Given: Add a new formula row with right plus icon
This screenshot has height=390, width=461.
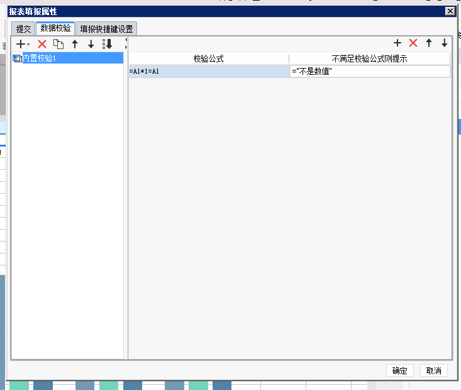Looking at the screenshot, I should 397,43.
